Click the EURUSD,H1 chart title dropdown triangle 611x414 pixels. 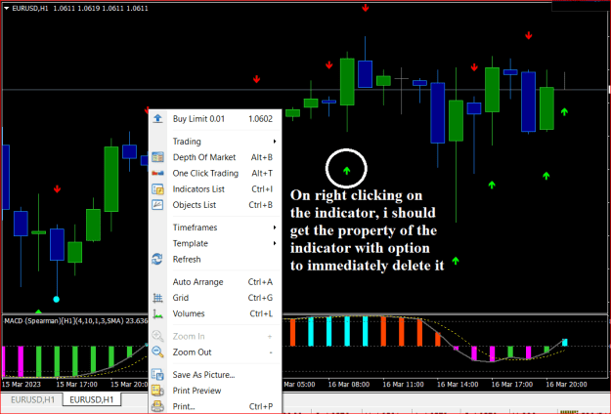(x=6, y=8)
